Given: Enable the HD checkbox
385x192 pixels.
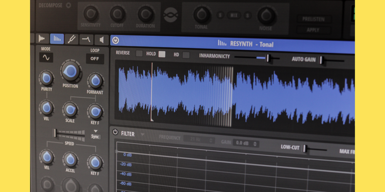Looking at the screenshot, I should click(x=186, y=55).
